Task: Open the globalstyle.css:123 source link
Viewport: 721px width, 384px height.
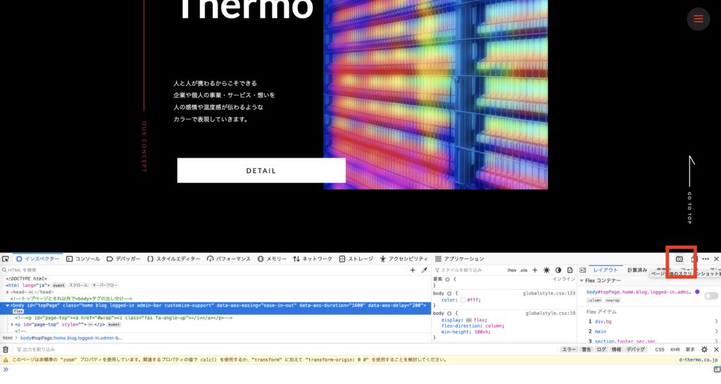Action: click(x=549, y=293)
